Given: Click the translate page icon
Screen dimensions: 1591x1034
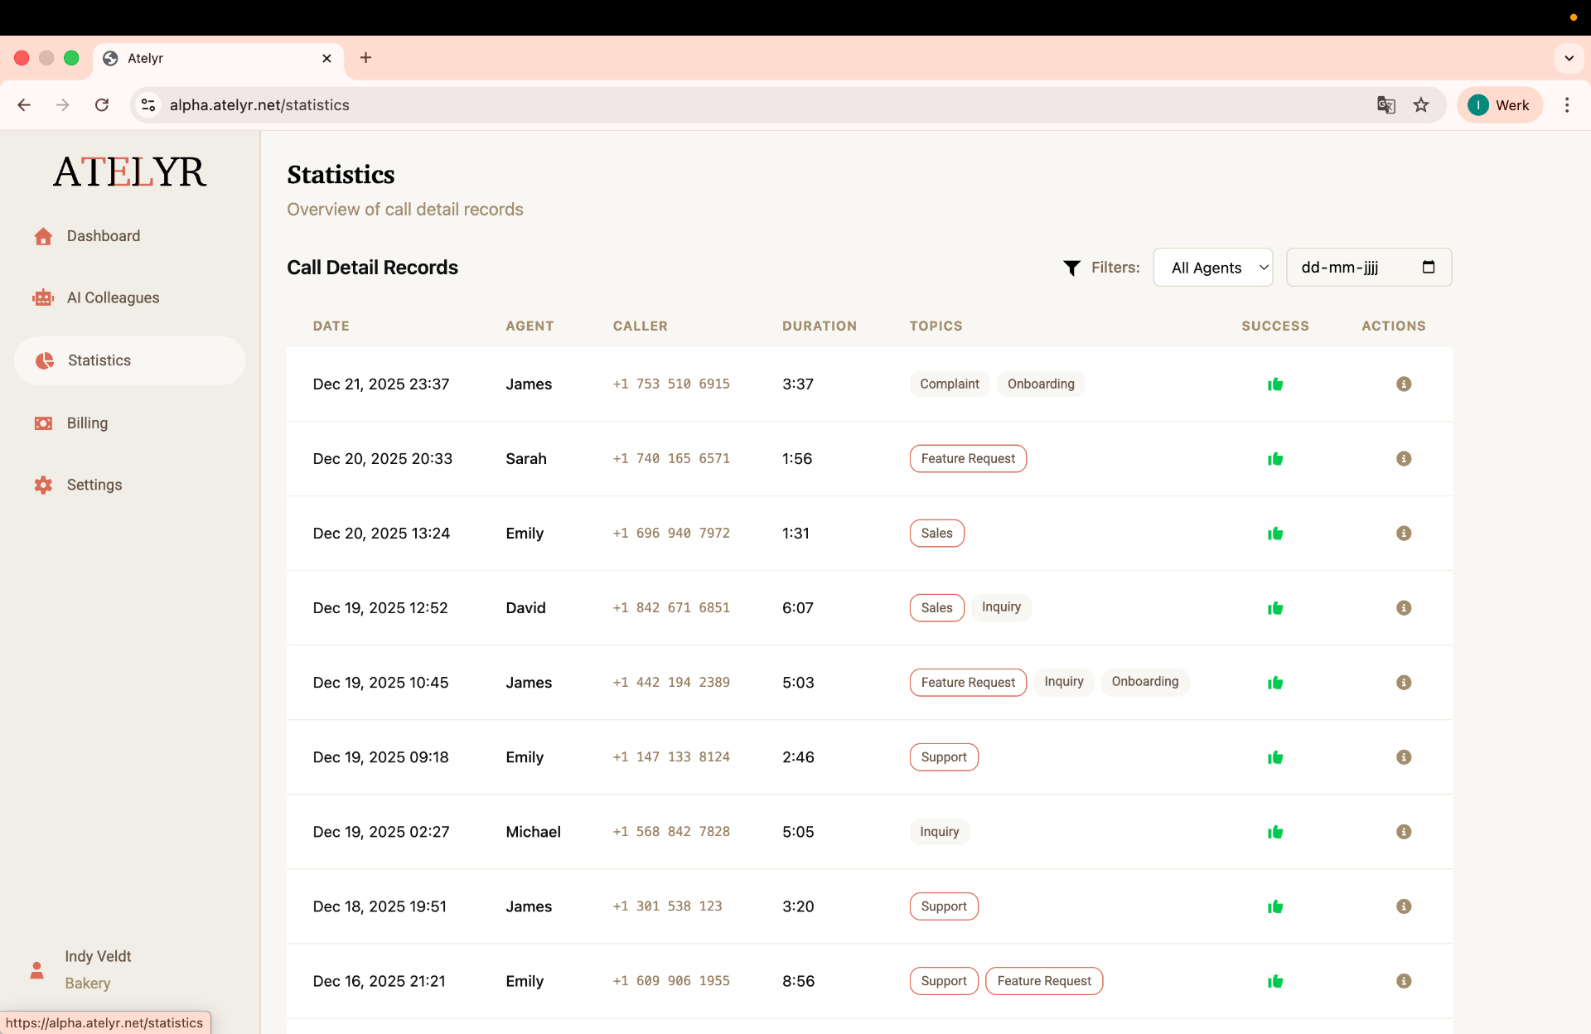Looking at the screenshot, I should point(1386,105).
